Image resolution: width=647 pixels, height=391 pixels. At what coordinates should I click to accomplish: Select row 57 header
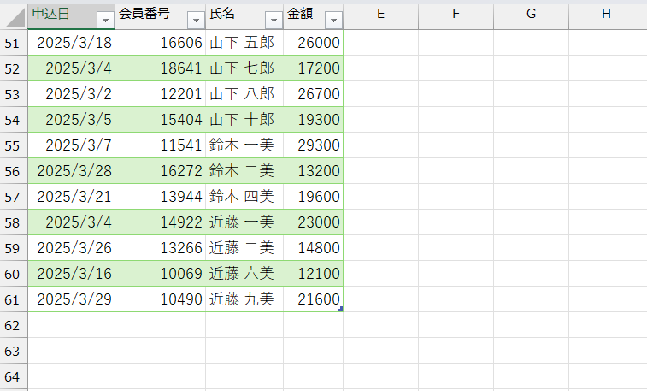(x=14, y=197)
